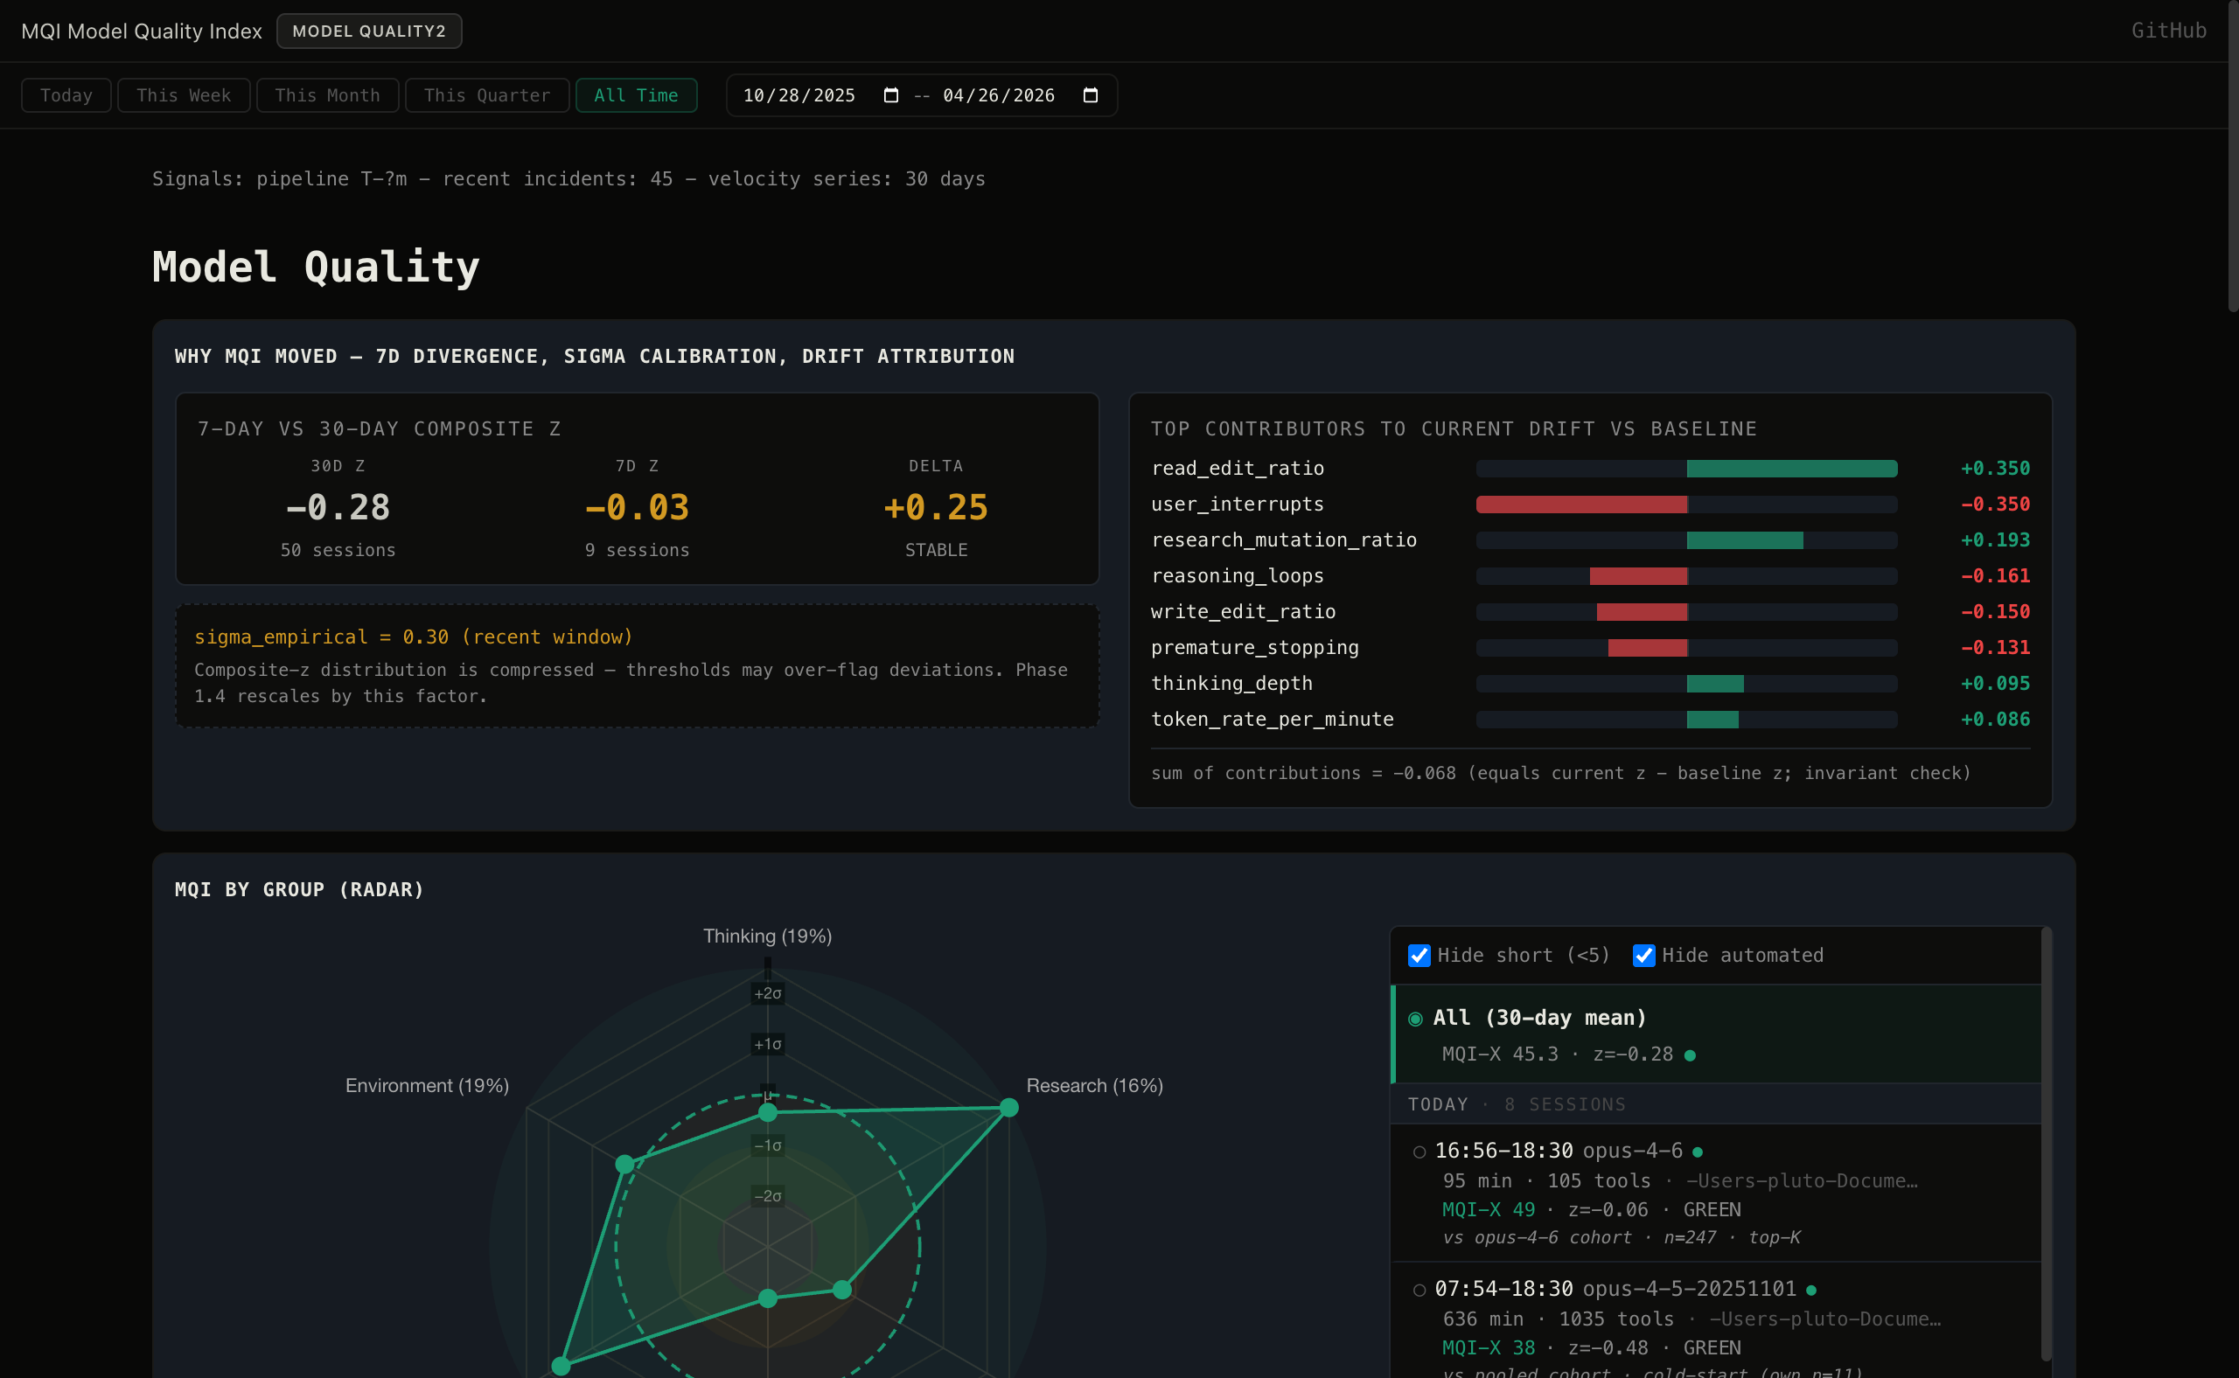This screenshot has width=2239, height=1378.
Task: Choose the All Time range
Action: click(637, 95)
